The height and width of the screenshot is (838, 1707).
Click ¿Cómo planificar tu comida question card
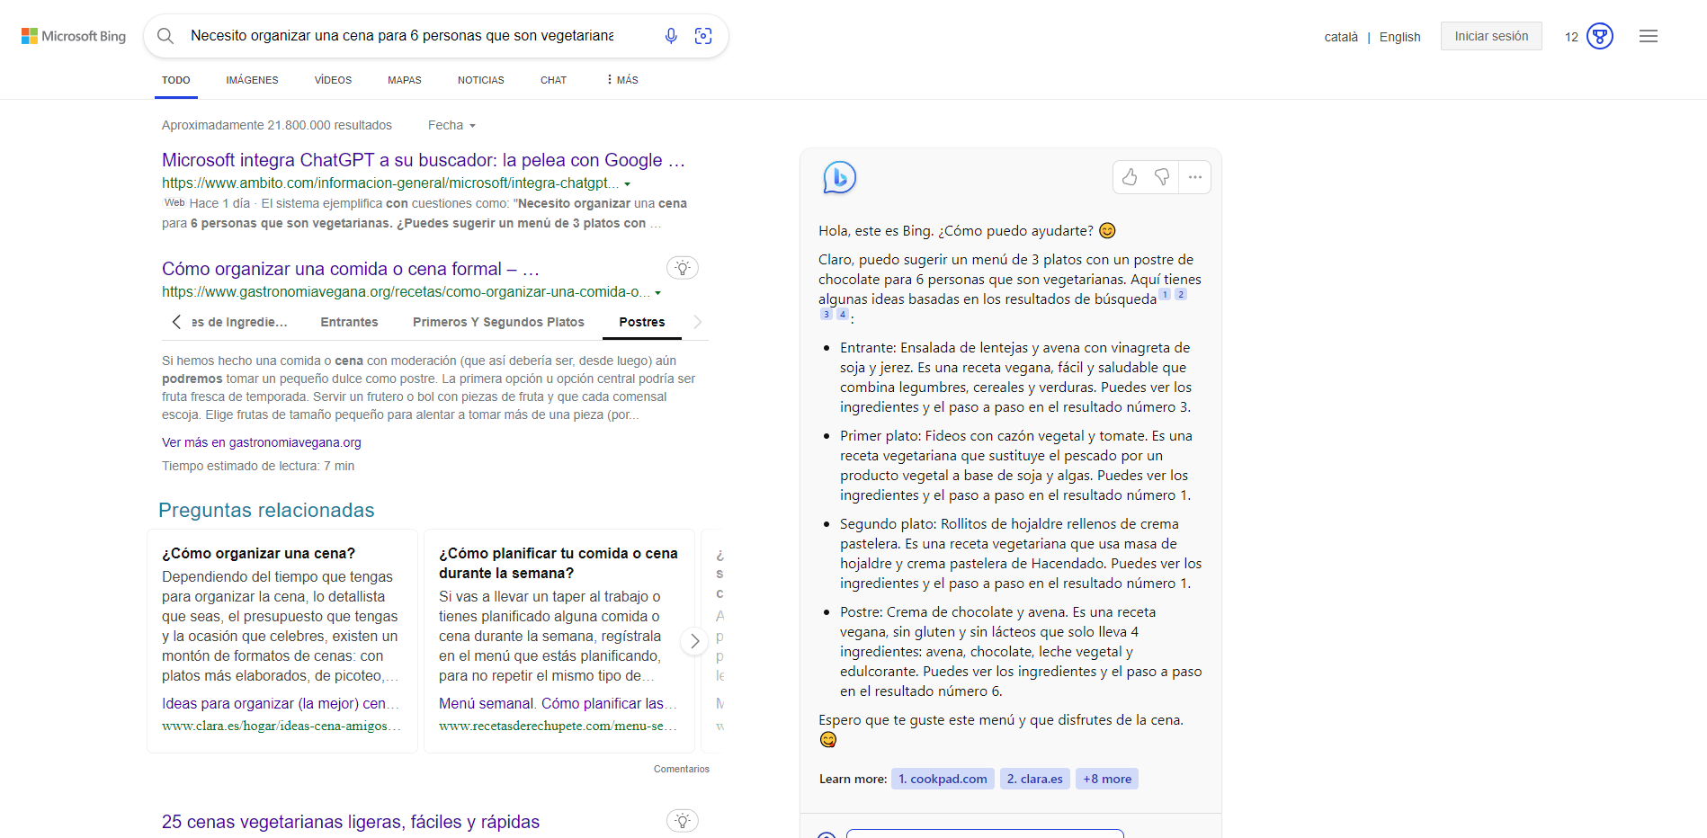[559, 641]
